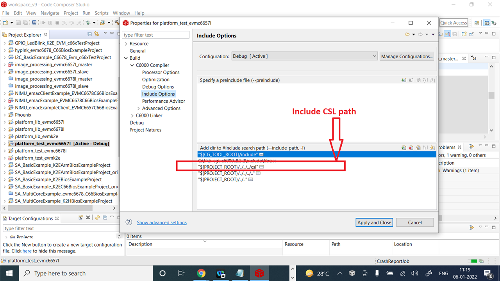Toggle Link with Editor in Project Explorer
Viewport: 500px width, 281px height.
click(97, 34)
